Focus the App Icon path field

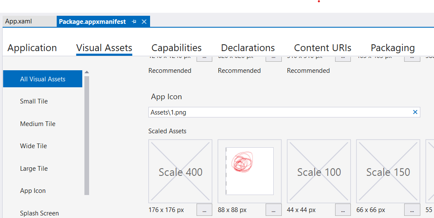[284, 112]
